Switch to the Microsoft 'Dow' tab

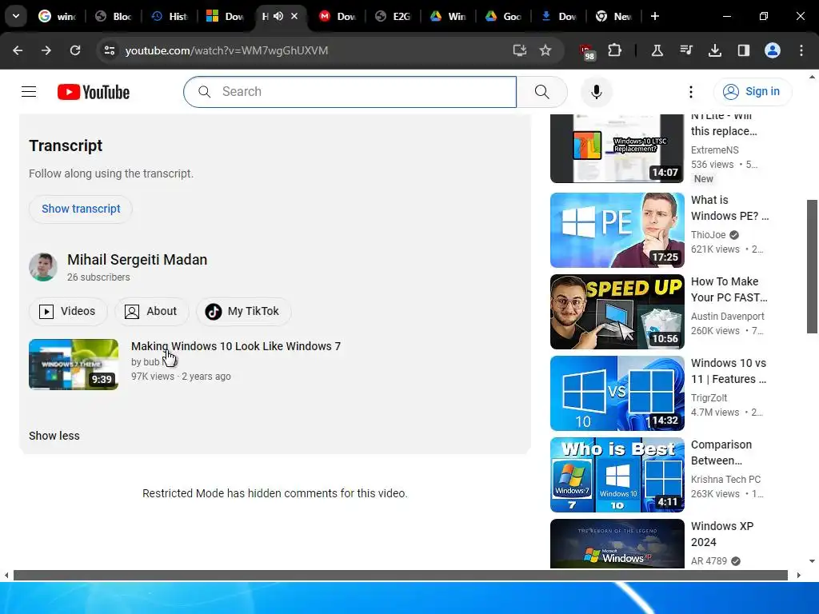coord(225,16)
